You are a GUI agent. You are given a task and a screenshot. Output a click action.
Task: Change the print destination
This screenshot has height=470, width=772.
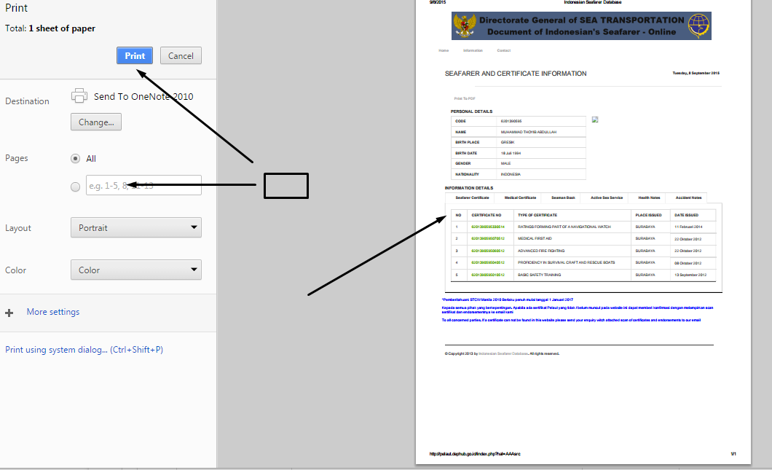(x=95, y=122)
